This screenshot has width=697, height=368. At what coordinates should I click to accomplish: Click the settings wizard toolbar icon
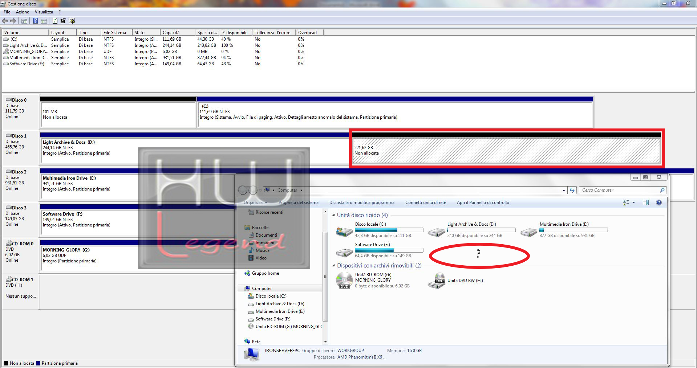point(72,21)
